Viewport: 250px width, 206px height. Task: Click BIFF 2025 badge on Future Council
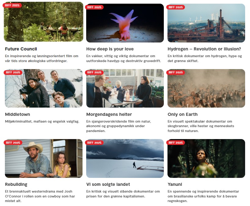click(12, 5)
